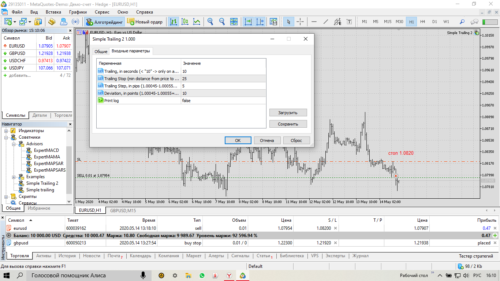Switch to the GBPUSD,M15 chart tab
The height and width of the screenshot is (281, 500).
[x=123, y=210]
